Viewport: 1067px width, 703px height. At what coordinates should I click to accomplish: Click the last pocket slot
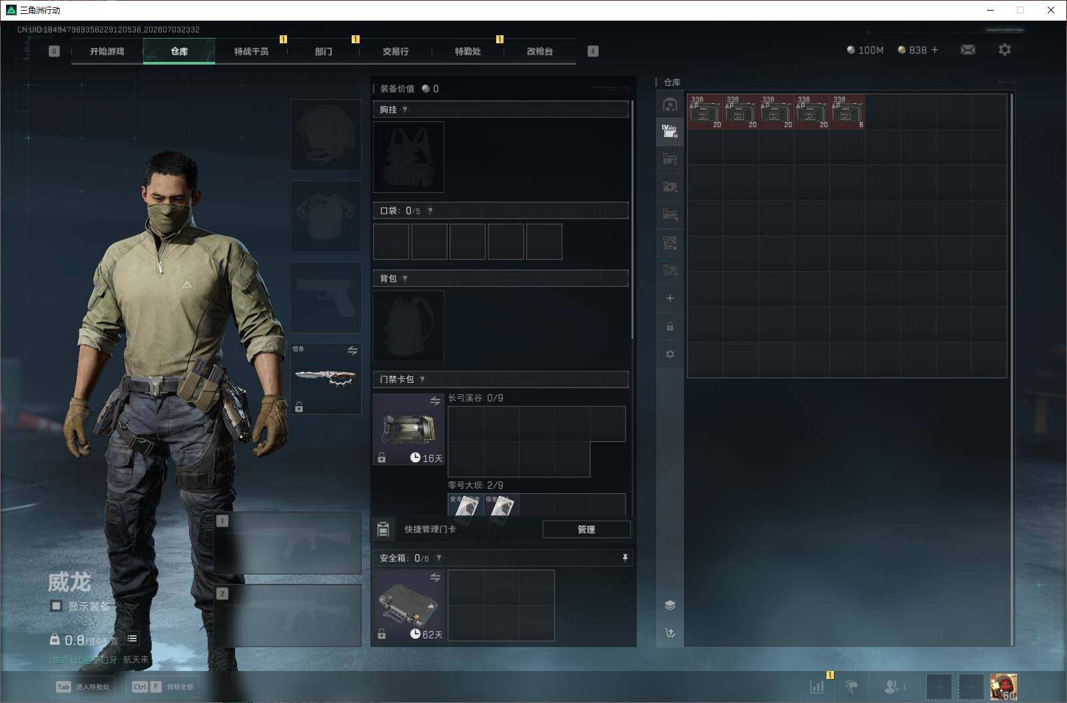tap(544, 242)
